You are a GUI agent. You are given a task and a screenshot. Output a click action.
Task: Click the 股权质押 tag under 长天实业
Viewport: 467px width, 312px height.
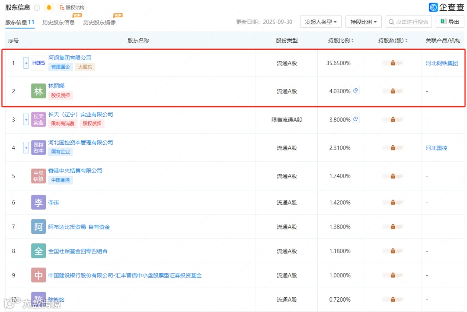pyautogui.click(x=92, y=124)
